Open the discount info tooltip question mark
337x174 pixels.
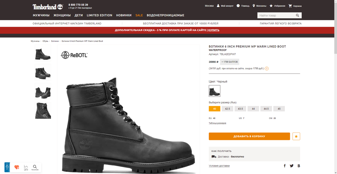click(266, 68)
